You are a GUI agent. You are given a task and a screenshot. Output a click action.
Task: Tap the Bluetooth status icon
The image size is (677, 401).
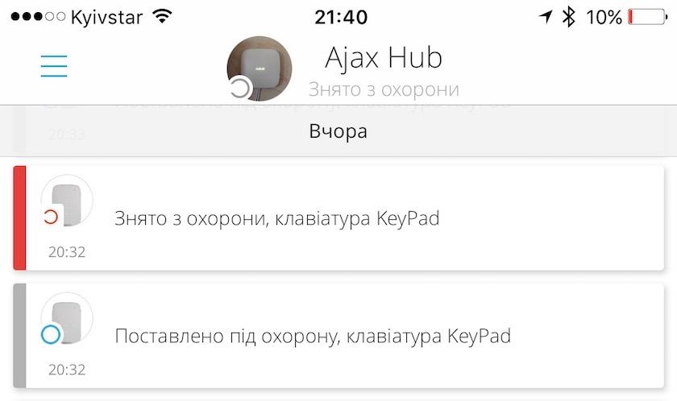point(569,17)
